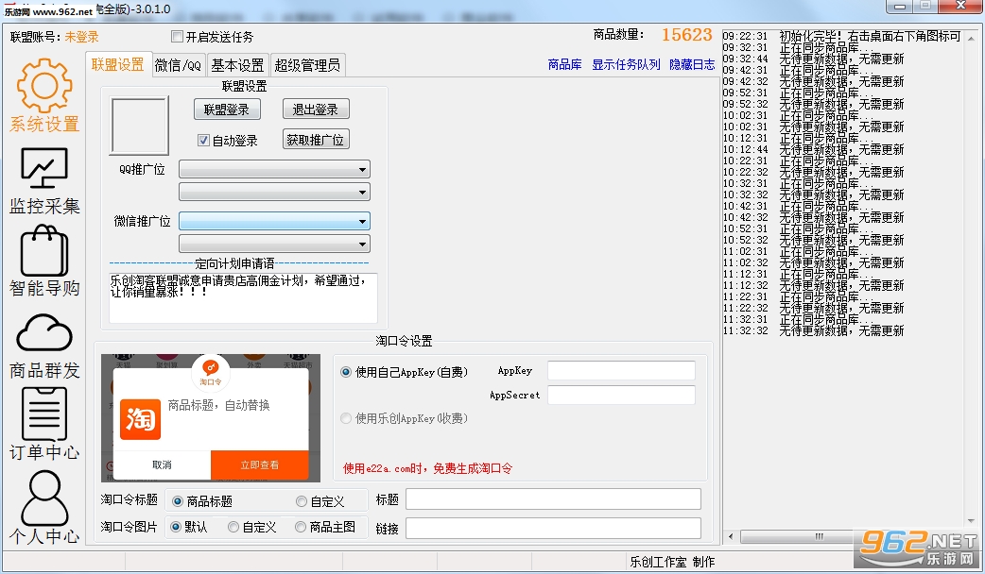
Task: Open the 商品群发 cloud icon
Action: pos(44,332)
